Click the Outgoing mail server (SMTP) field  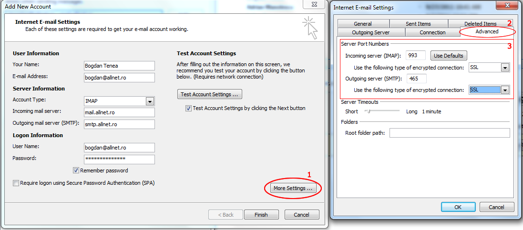(119, 124)
